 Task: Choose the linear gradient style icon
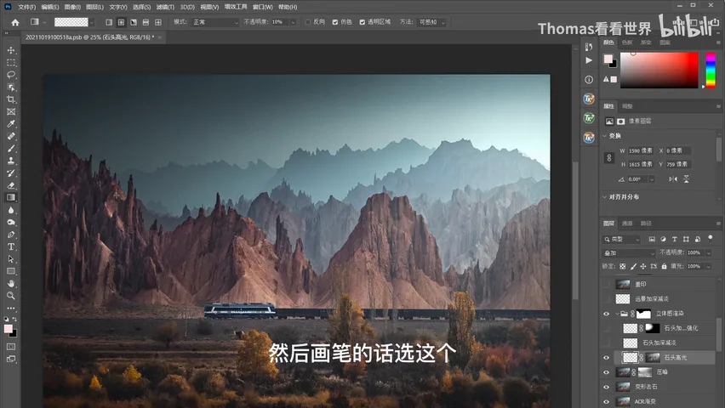pos(109,22)
